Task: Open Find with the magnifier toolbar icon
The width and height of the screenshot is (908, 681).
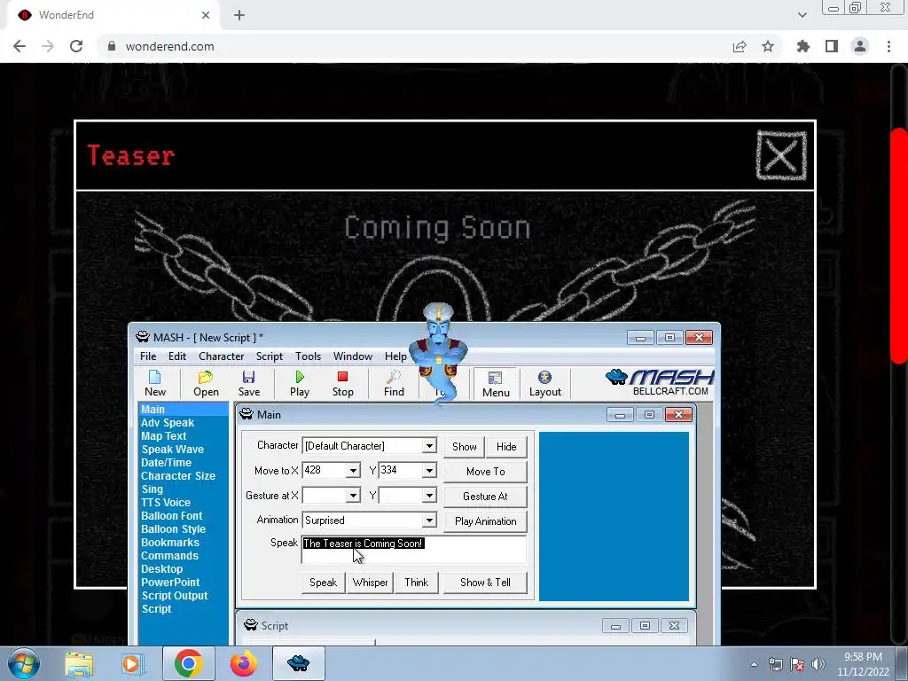Action: point(394,383)
